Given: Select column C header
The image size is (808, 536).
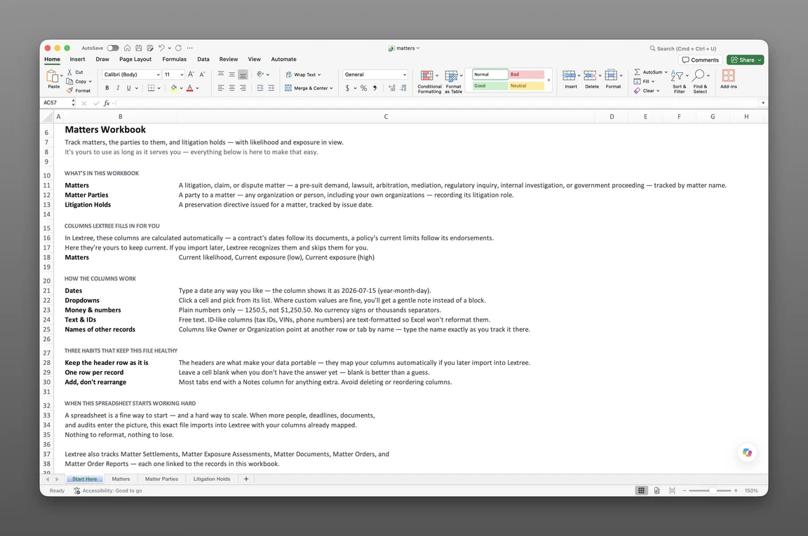Looking at the screenshot, I should pos(386,116).
